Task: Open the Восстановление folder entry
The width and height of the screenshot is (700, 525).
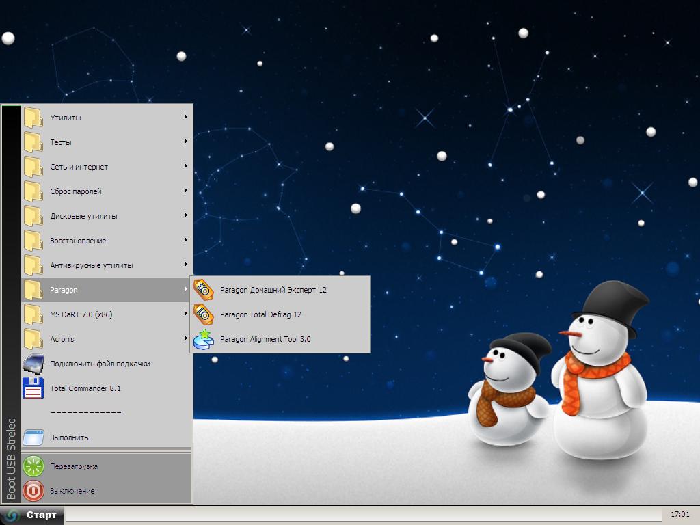Action: click(78, 241)
